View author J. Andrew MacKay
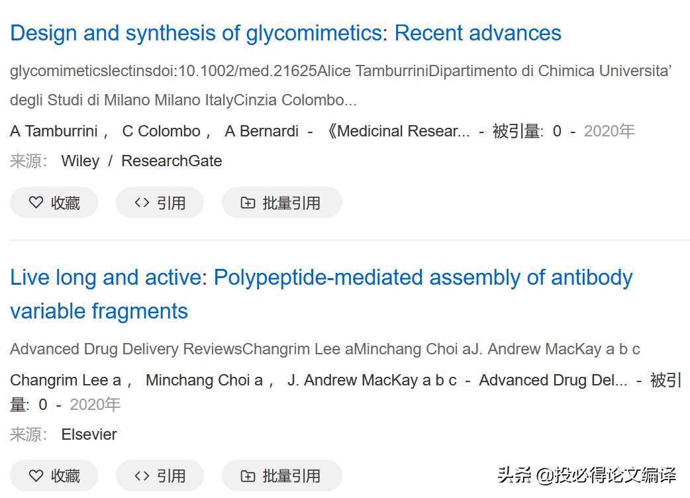This screenshot has width=690, height=498. (371, 380)
